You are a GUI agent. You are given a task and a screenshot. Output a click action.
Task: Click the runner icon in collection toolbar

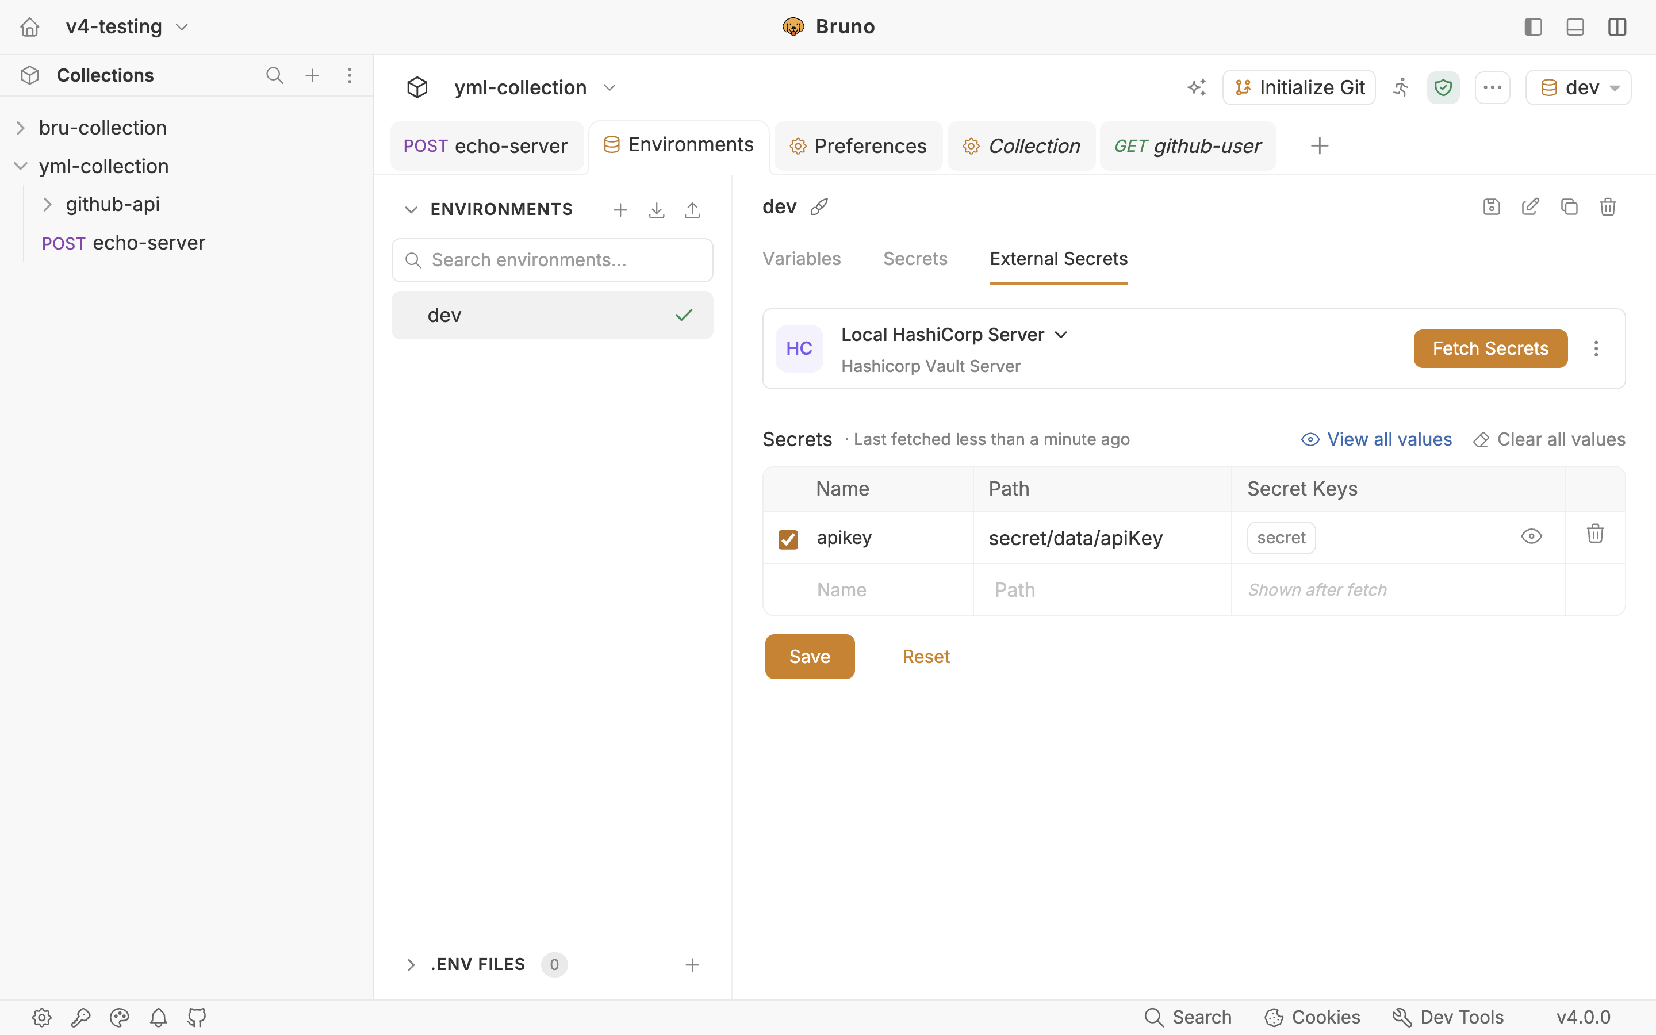click(1401, 87)
